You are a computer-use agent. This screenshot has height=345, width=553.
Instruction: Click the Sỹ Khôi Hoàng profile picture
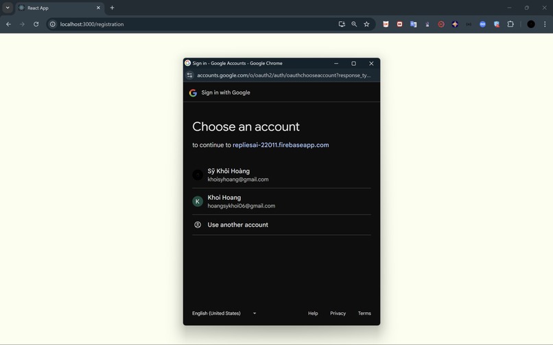pyautogui.click(x=198, y=175)
